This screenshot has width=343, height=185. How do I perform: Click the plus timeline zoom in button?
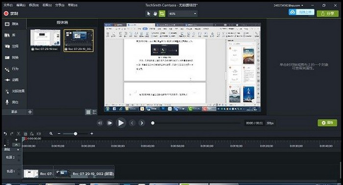point(92,133)
